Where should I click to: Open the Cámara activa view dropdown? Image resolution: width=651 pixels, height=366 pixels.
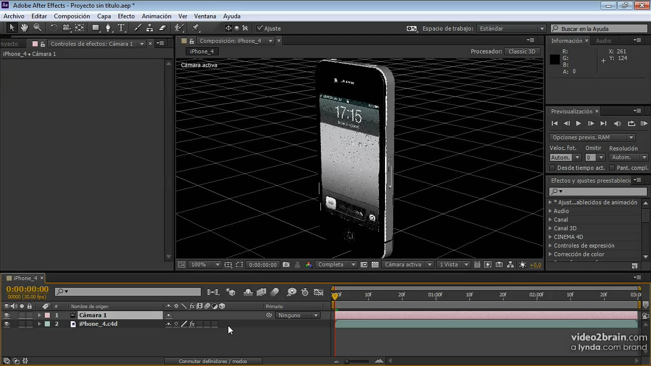(408, 265)
